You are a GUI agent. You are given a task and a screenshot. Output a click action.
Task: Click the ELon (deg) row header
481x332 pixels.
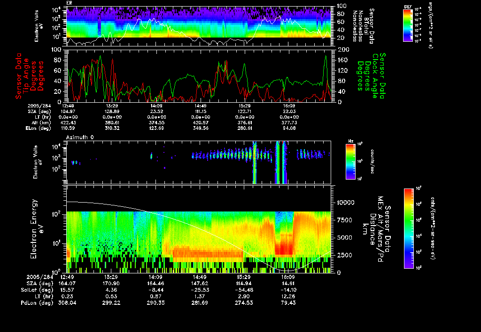click(38, 128)
